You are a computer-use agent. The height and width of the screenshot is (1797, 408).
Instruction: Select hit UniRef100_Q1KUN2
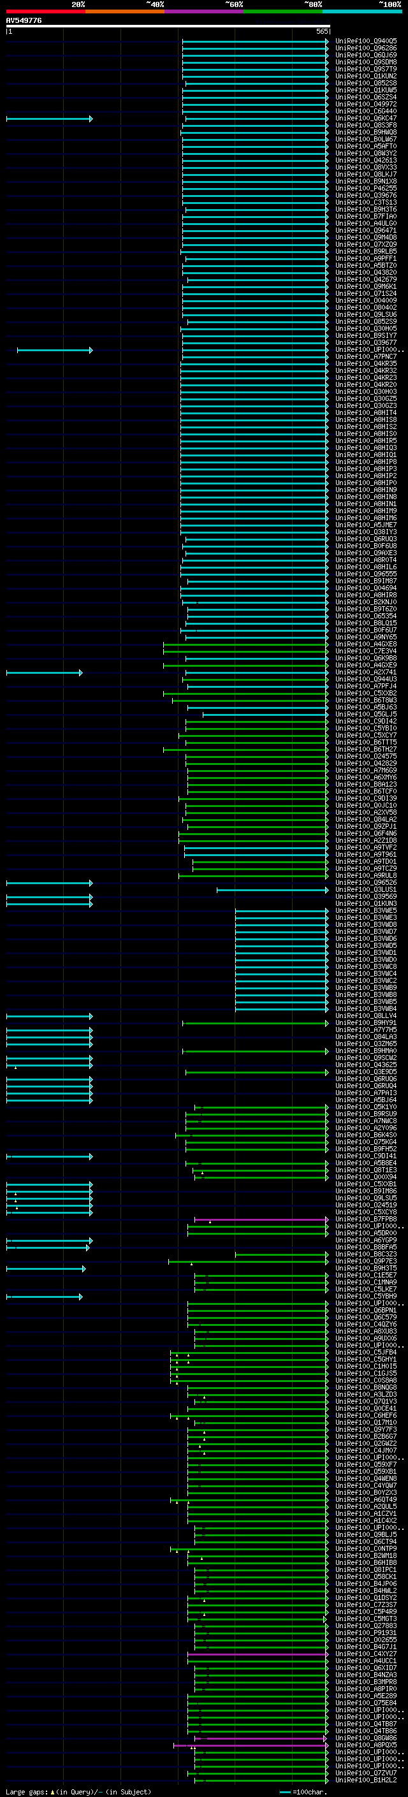366,76
